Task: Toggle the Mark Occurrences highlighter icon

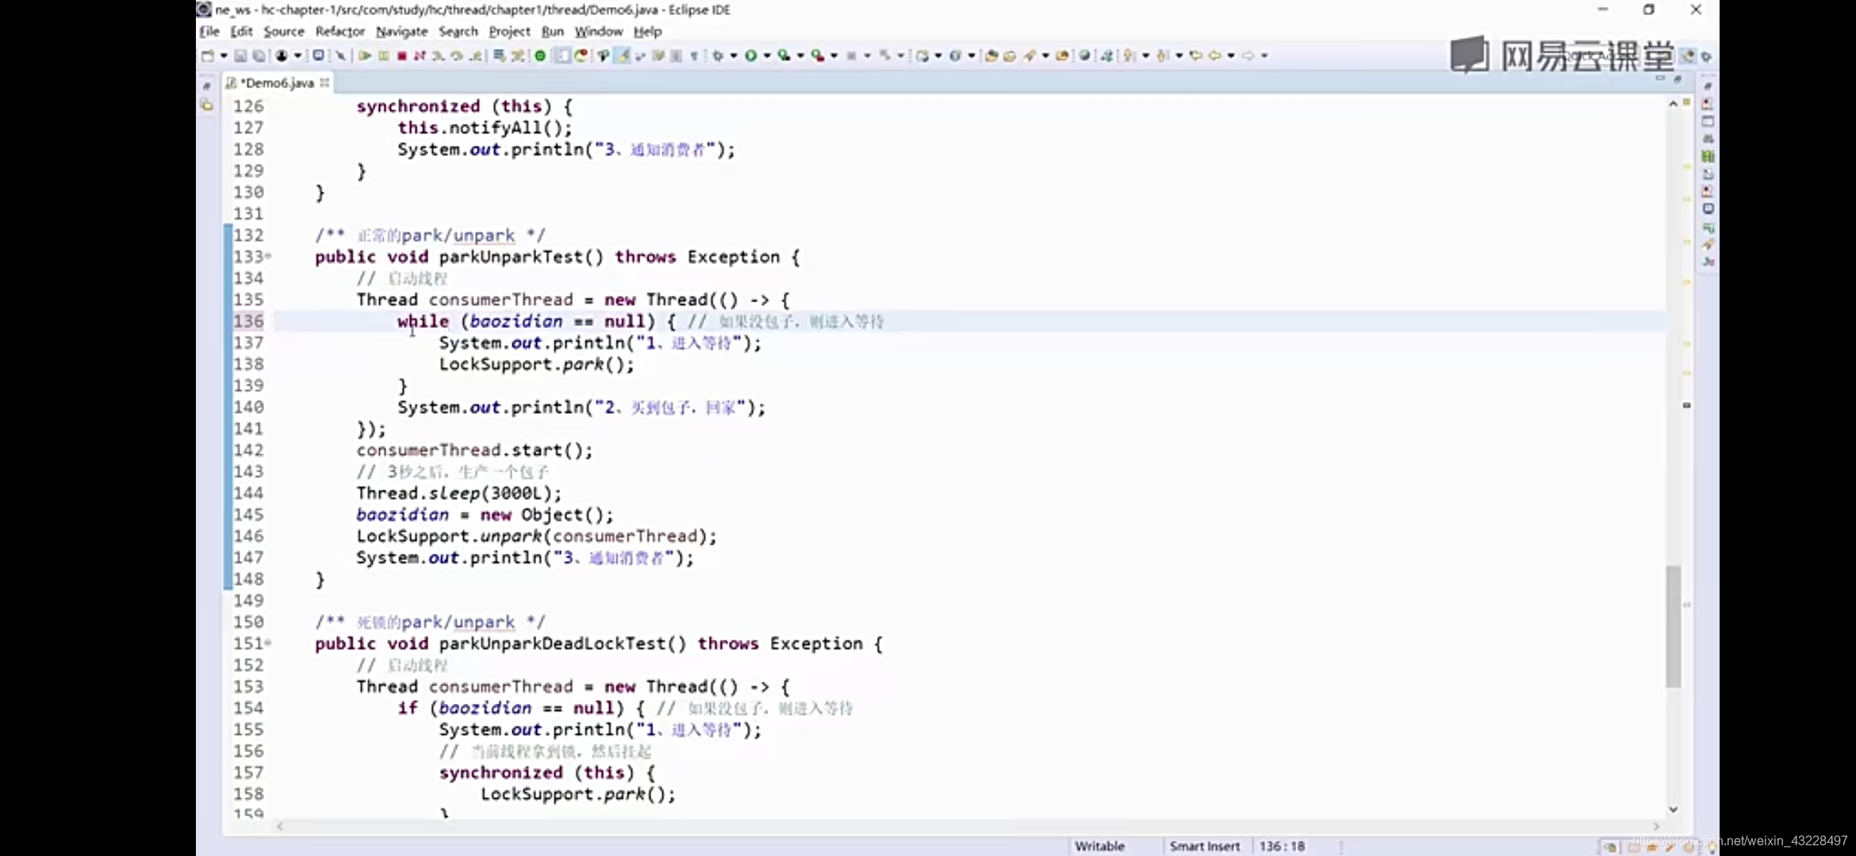Action: pos(622,55)
